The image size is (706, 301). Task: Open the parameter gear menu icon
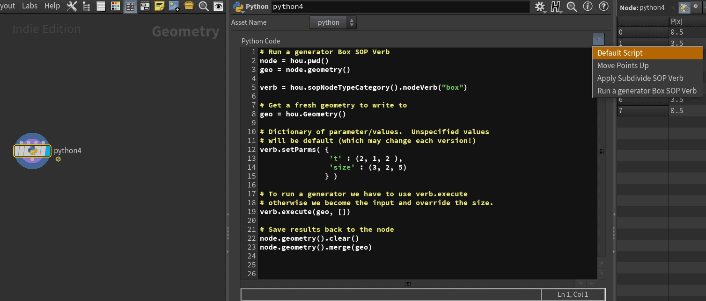(540, 7)
